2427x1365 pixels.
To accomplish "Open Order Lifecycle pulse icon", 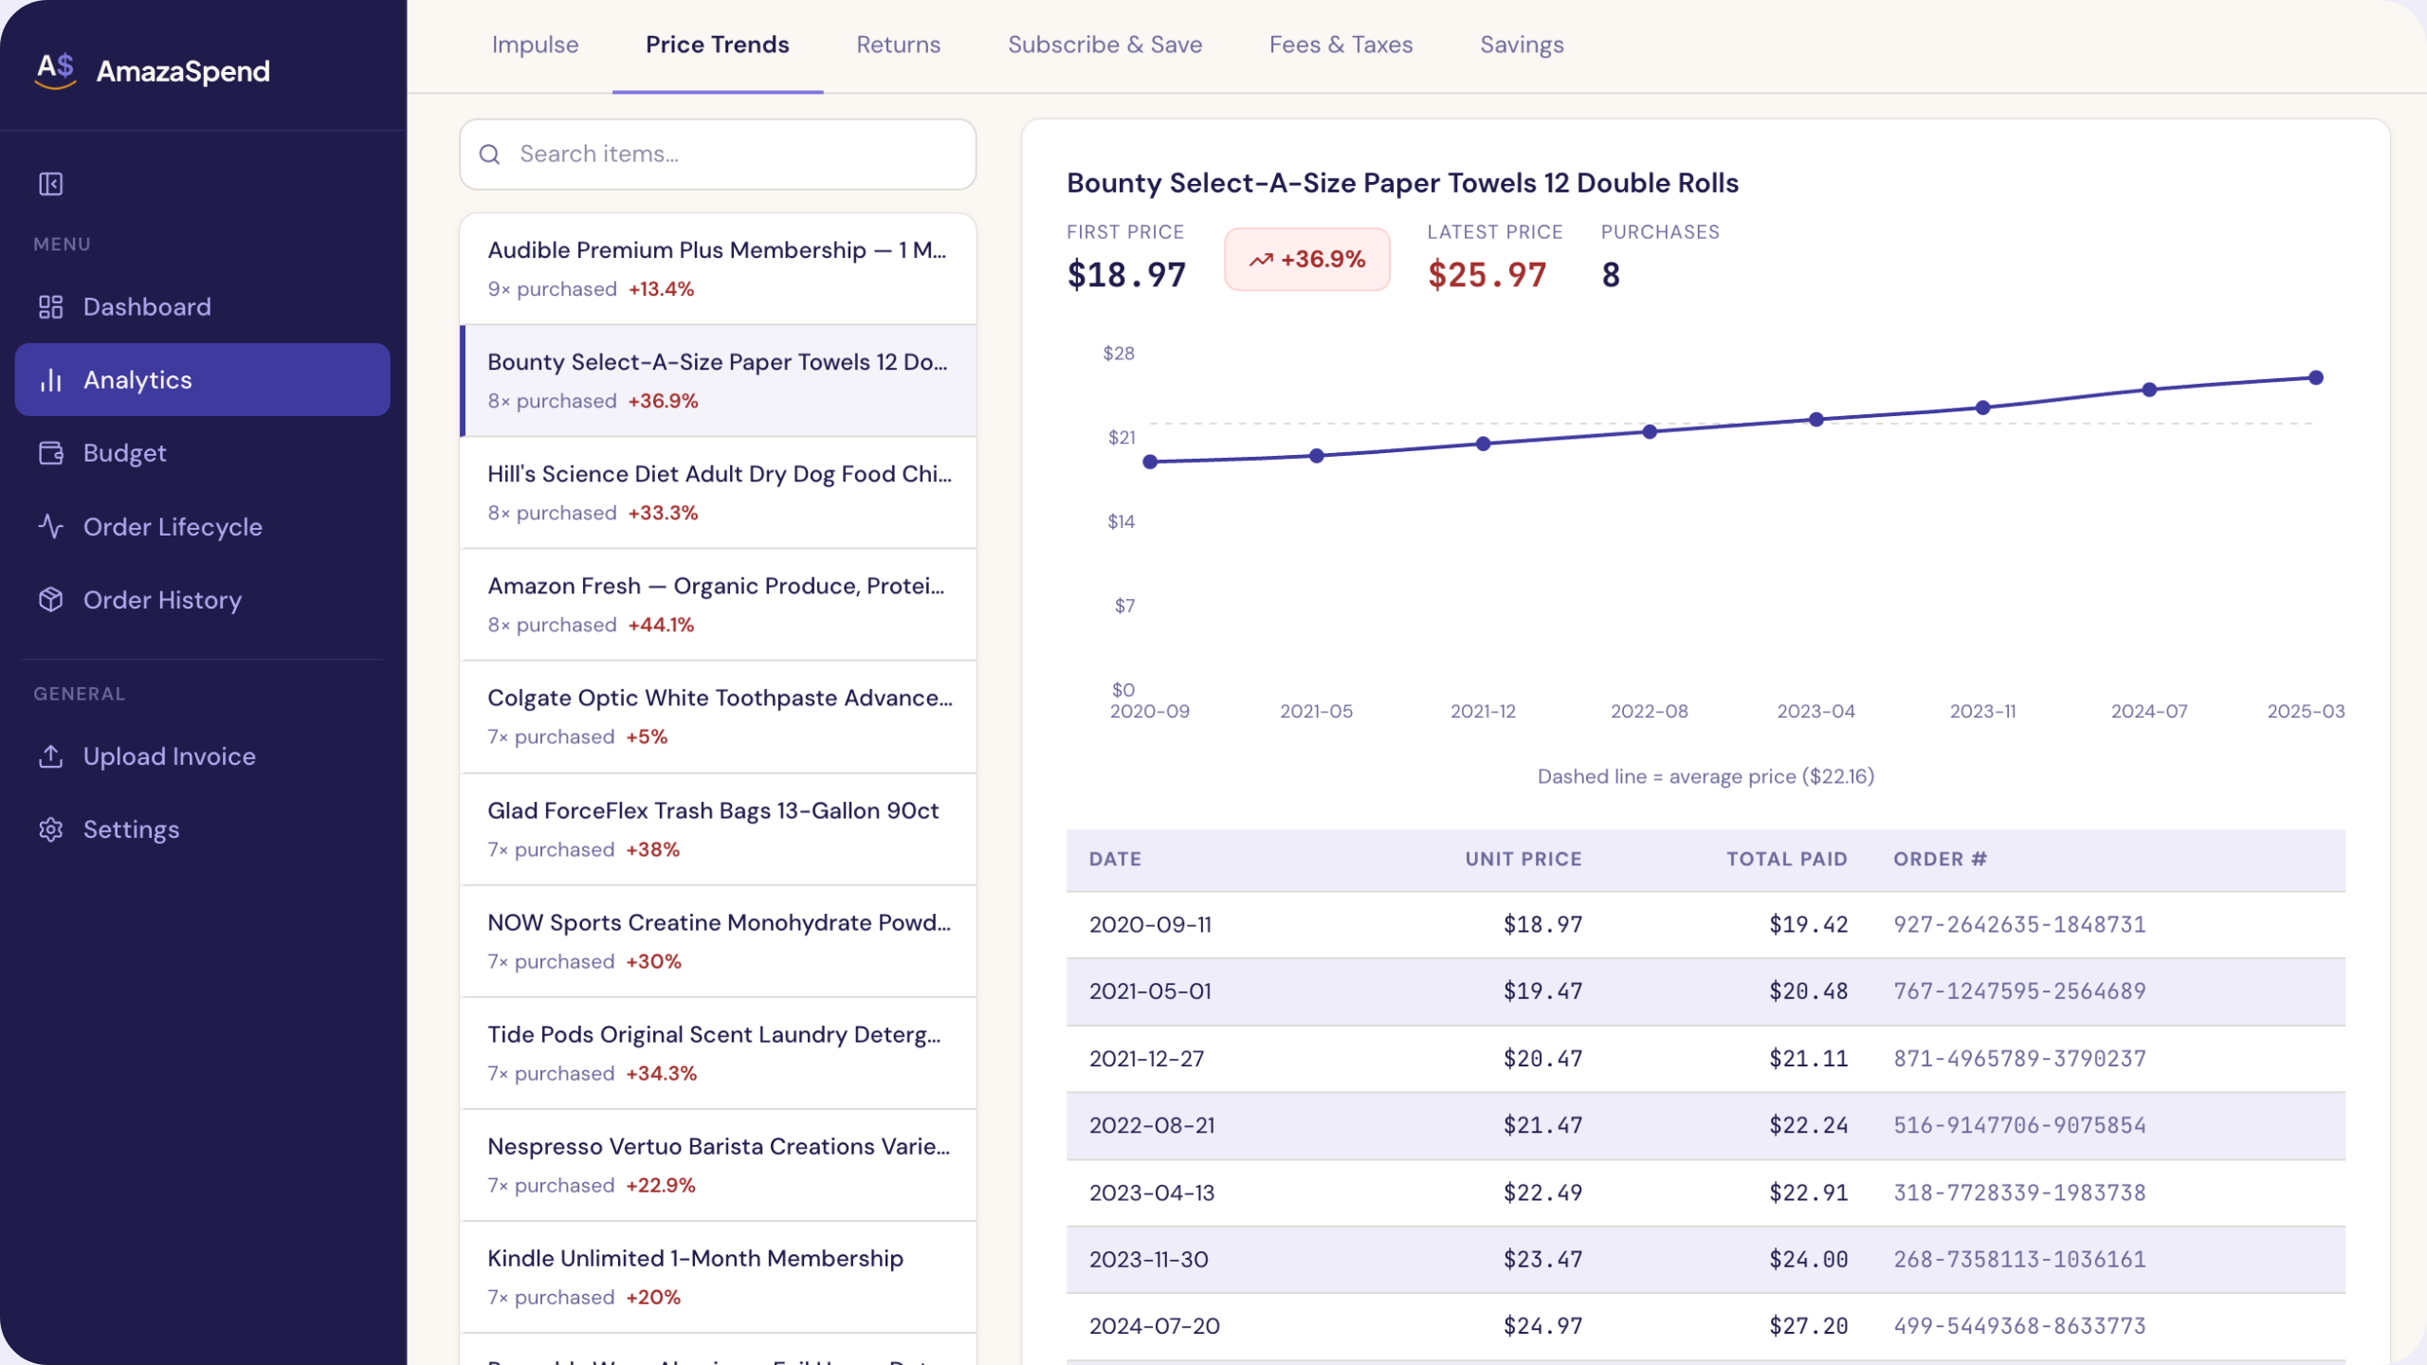I will pos(51,526).
